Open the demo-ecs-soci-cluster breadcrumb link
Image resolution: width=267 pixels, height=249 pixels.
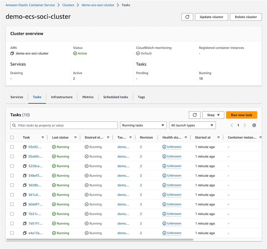coord(98,5)
